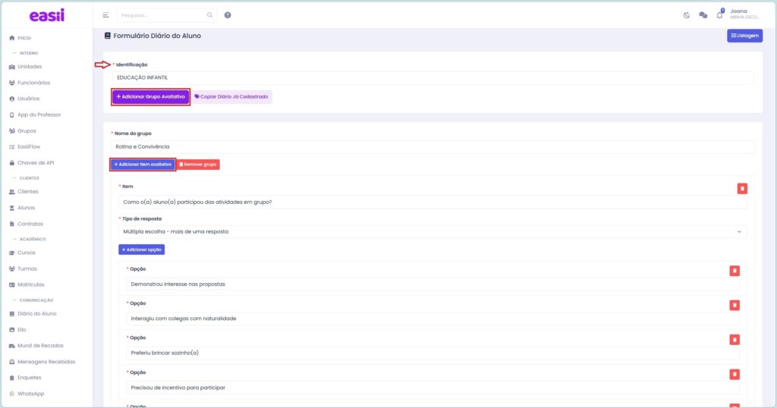The height and width of the screenshot is (408, 777).
Task: Delete the item with red trash icon
Action: pos(742,189)
